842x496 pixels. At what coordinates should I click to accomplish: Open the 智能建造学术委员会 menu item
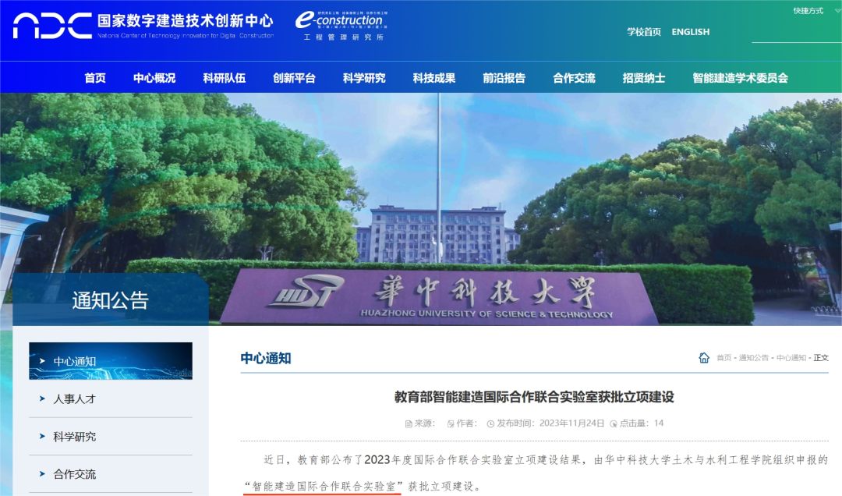[740, 78]
